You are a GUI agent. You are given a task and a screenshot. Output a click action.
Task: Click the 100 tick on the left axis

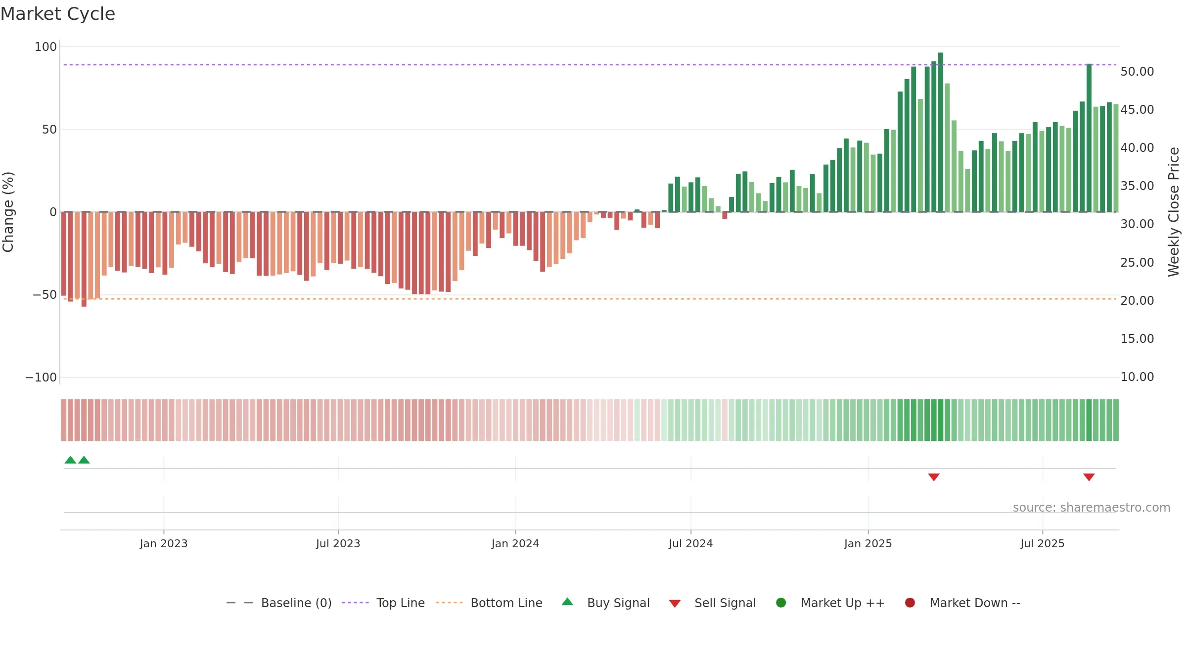[46, 47]
